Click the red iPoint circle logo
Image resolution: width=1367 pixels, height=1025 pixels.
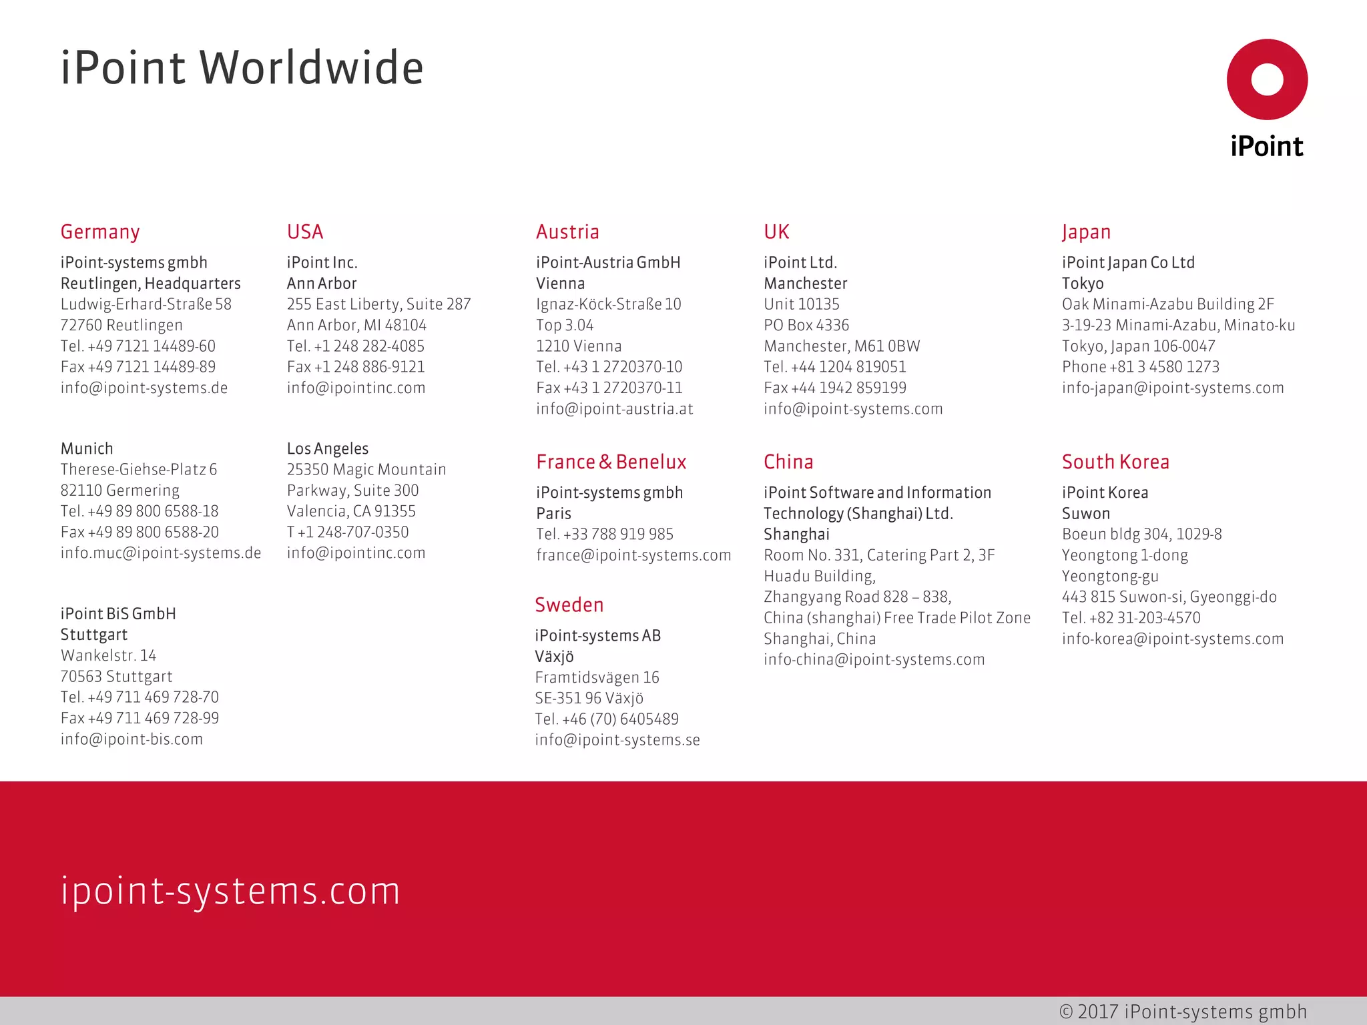coord(1266,79)
